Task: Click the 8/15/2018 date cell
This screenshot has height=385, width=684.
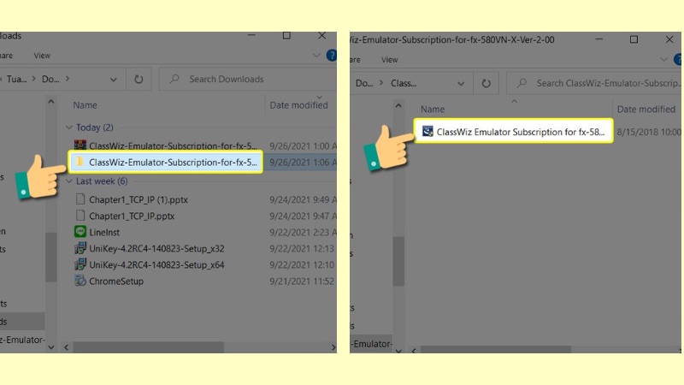Action: pos(648,132)
